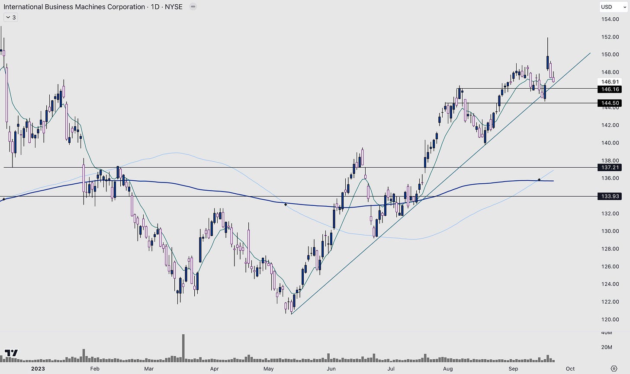
Task: Click the Feb label on time axis
Action: (95, 369)
